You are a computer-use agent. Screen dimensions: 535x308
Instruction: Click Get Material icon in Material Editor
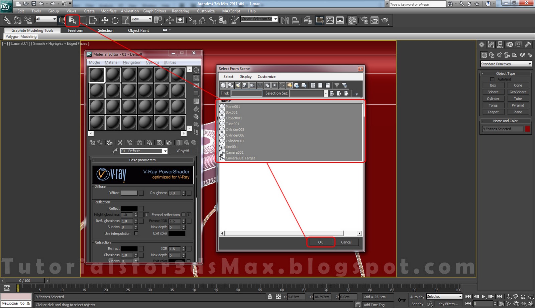93,143
